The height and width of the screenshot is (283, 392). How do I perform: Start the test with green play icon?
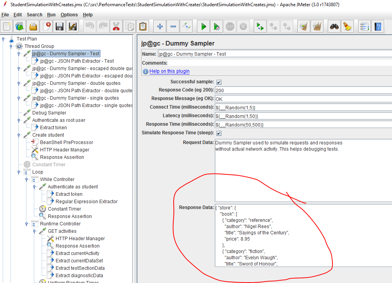click(204, 26)
